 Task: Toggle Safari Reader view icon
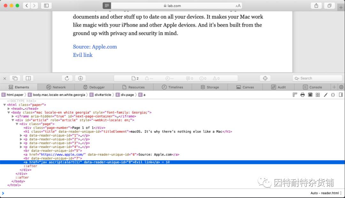pos(107,5)
